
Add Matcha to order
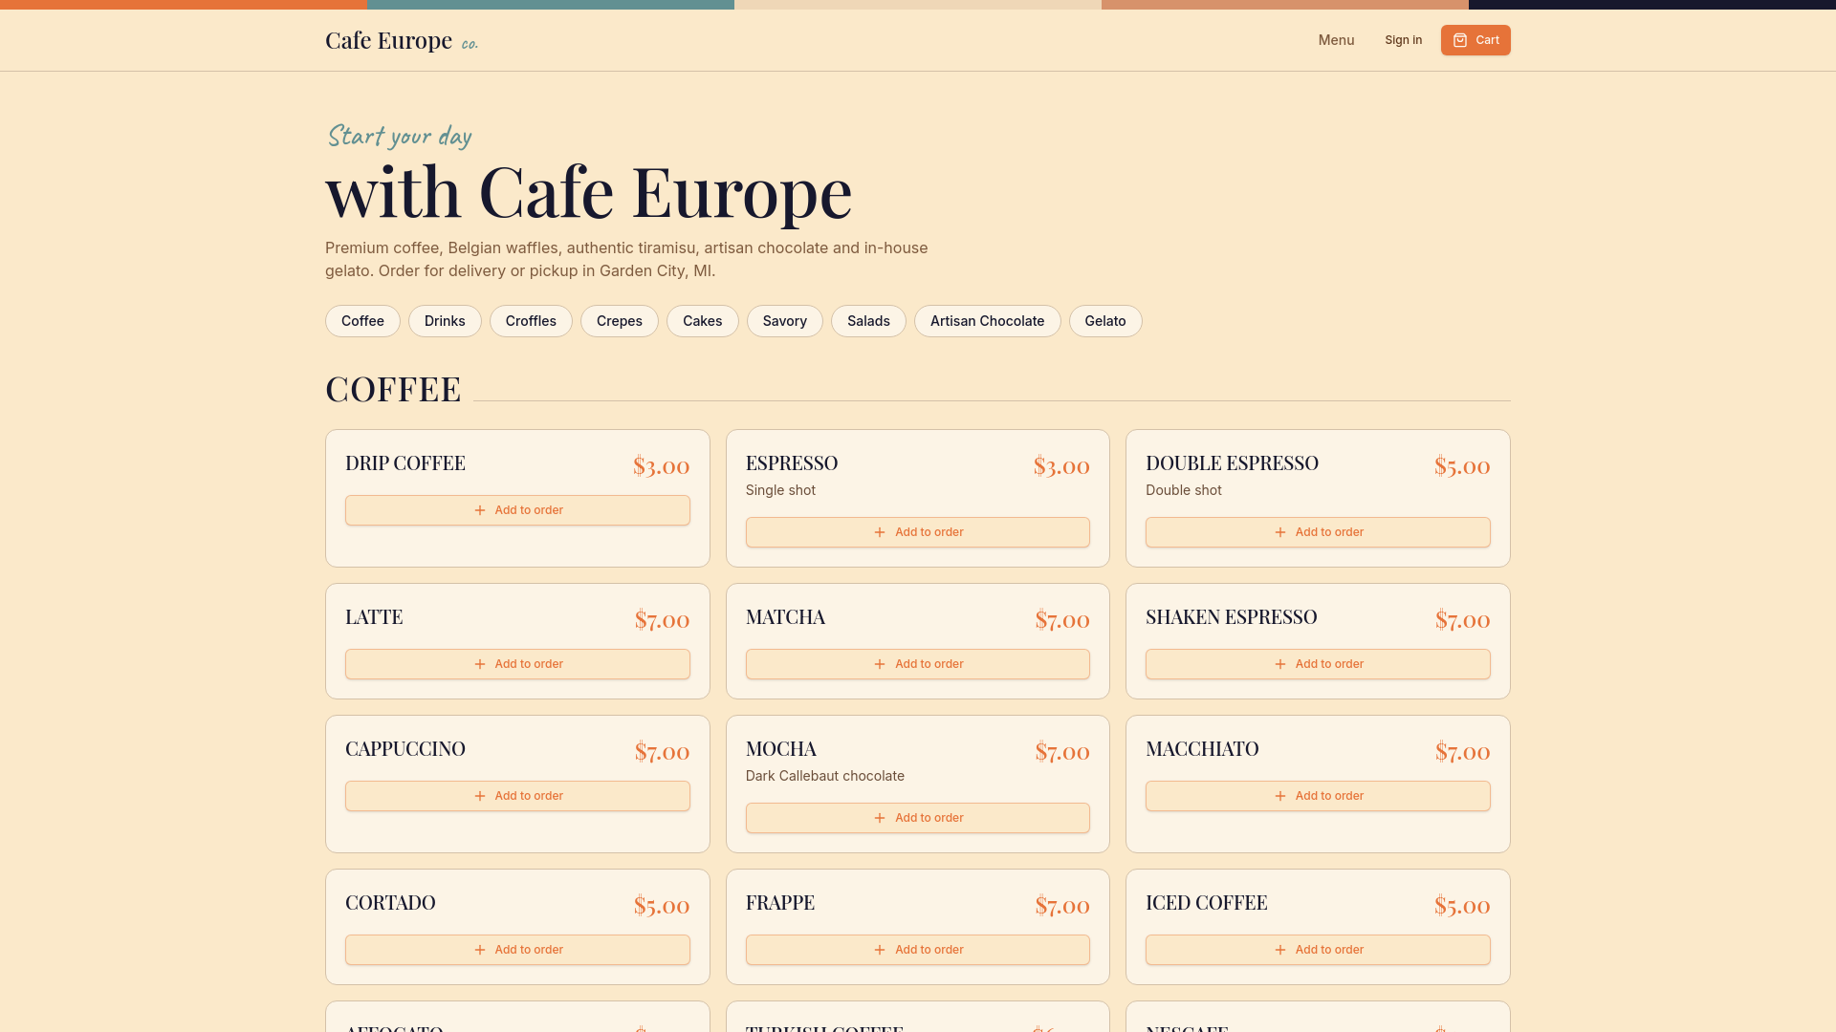pyautogui.click(x=918, y=664)
